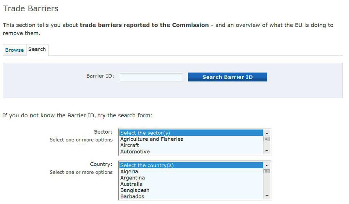
Task: Choose Bangladesh from the country list
Action: point(191,190)
